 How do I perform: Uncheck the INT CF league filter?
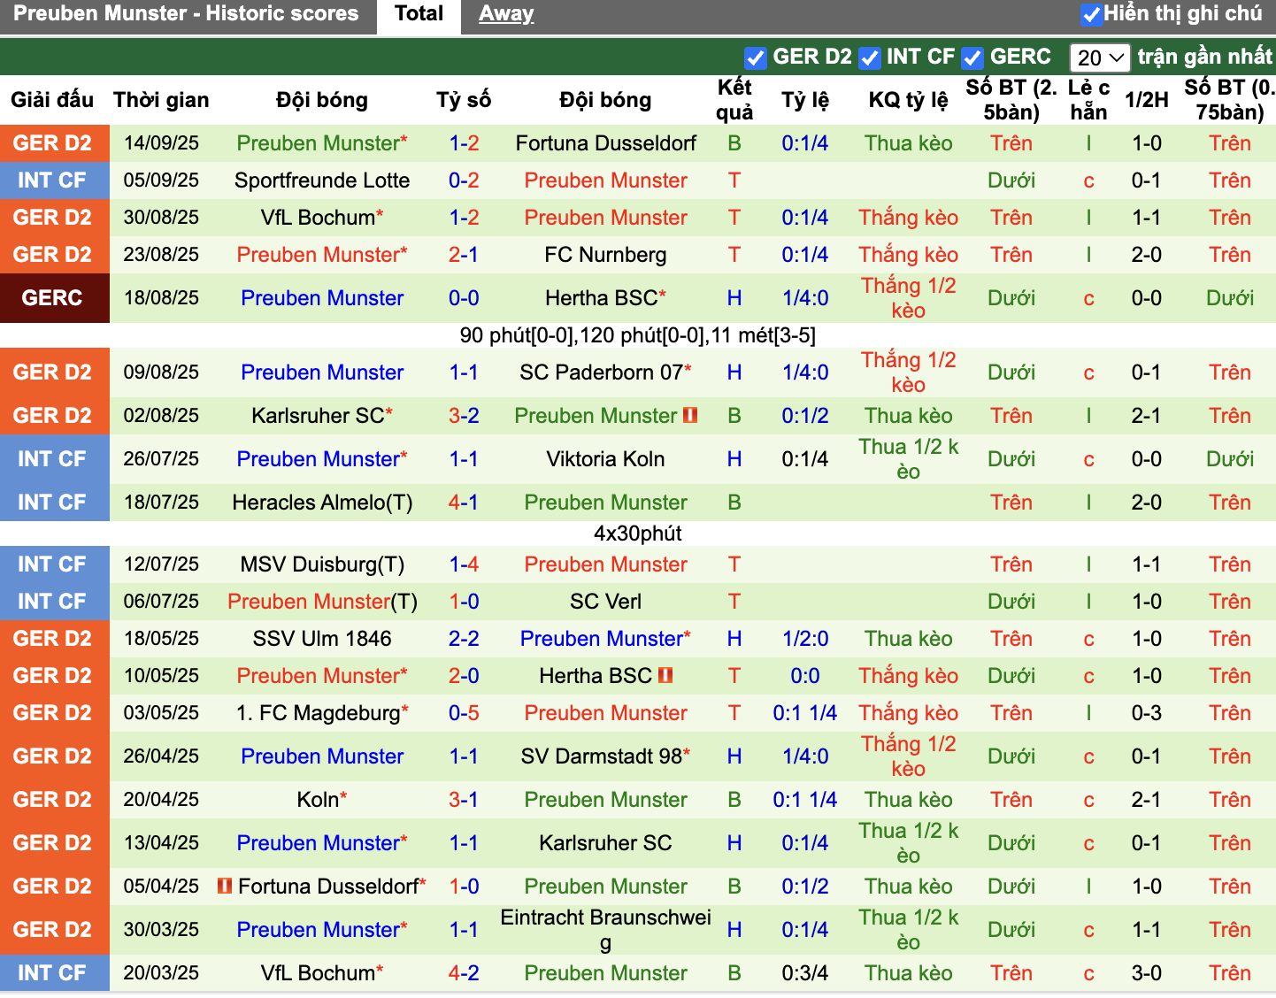(x=870, y=58)
